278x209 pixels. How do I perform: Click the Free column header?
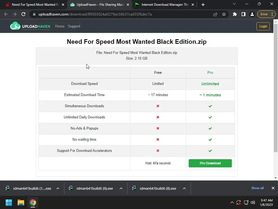pyautogui.click(x=158, y=72)
